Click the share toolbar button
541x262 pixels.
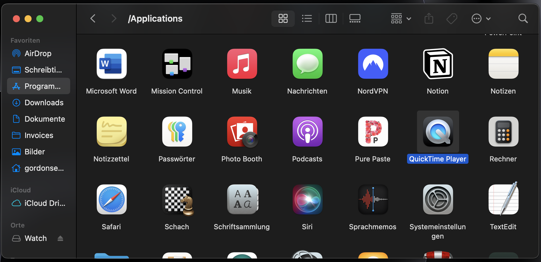(429, 19)
